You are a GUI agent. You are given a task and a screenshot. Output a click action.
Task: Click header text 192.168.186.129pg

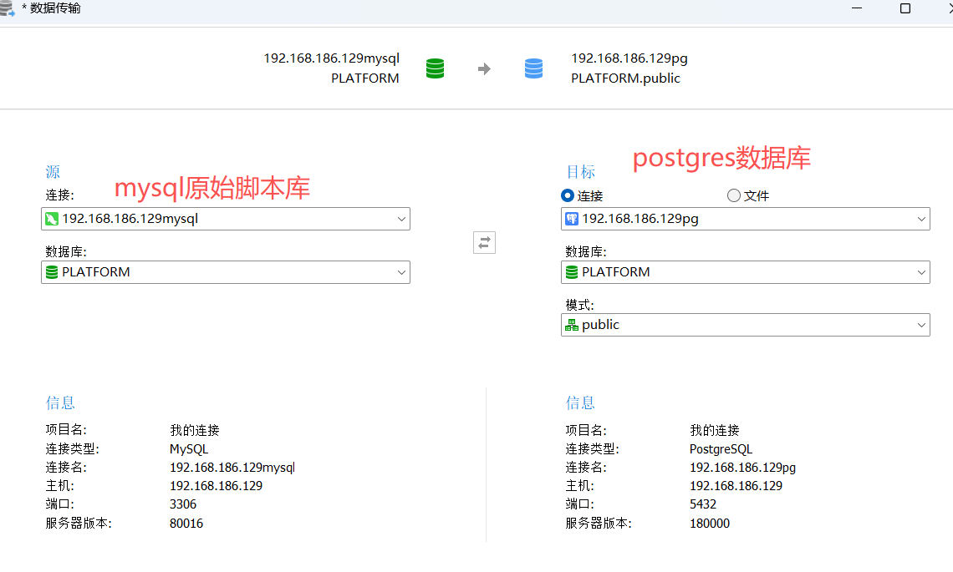click(x=629, y=58)
